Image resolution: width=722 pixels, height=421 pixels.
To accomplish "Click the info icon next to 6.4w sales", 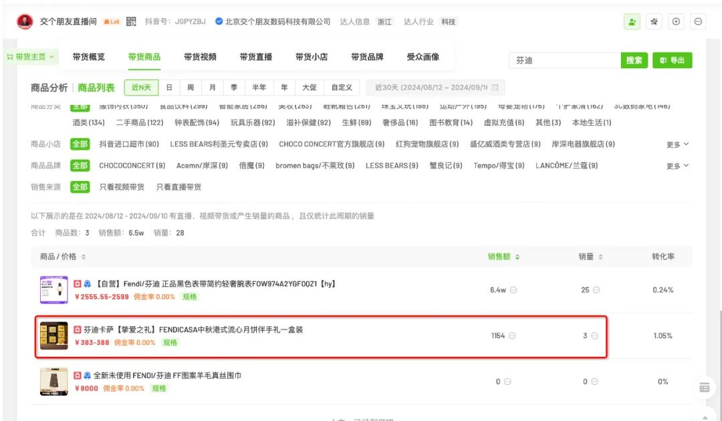I will pos(513,290).
